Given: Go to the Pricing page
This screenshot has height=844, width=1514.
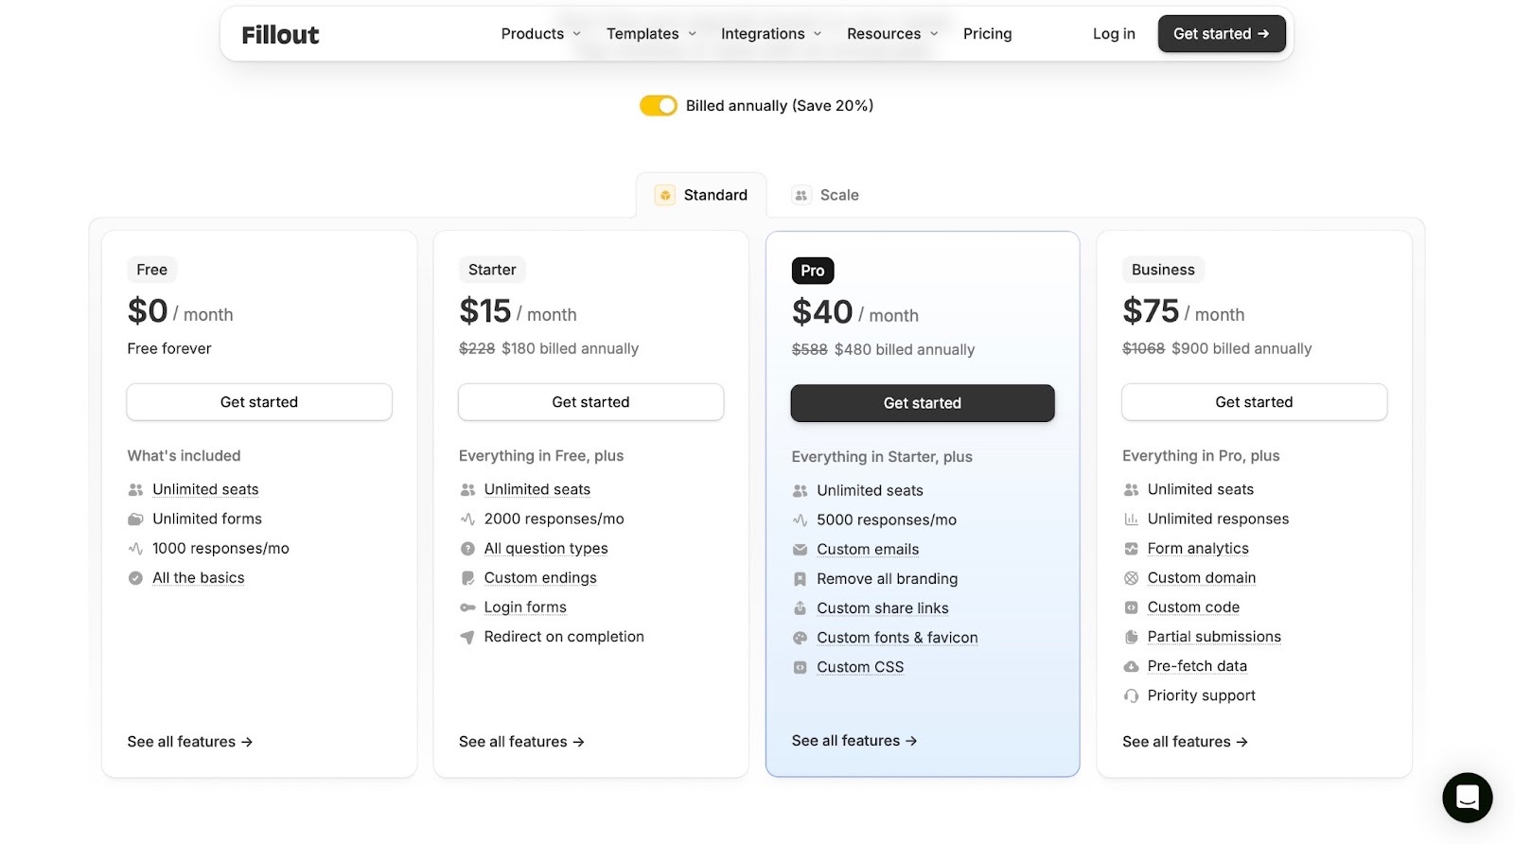Looking at the screenshot, I should click(987, 34).
